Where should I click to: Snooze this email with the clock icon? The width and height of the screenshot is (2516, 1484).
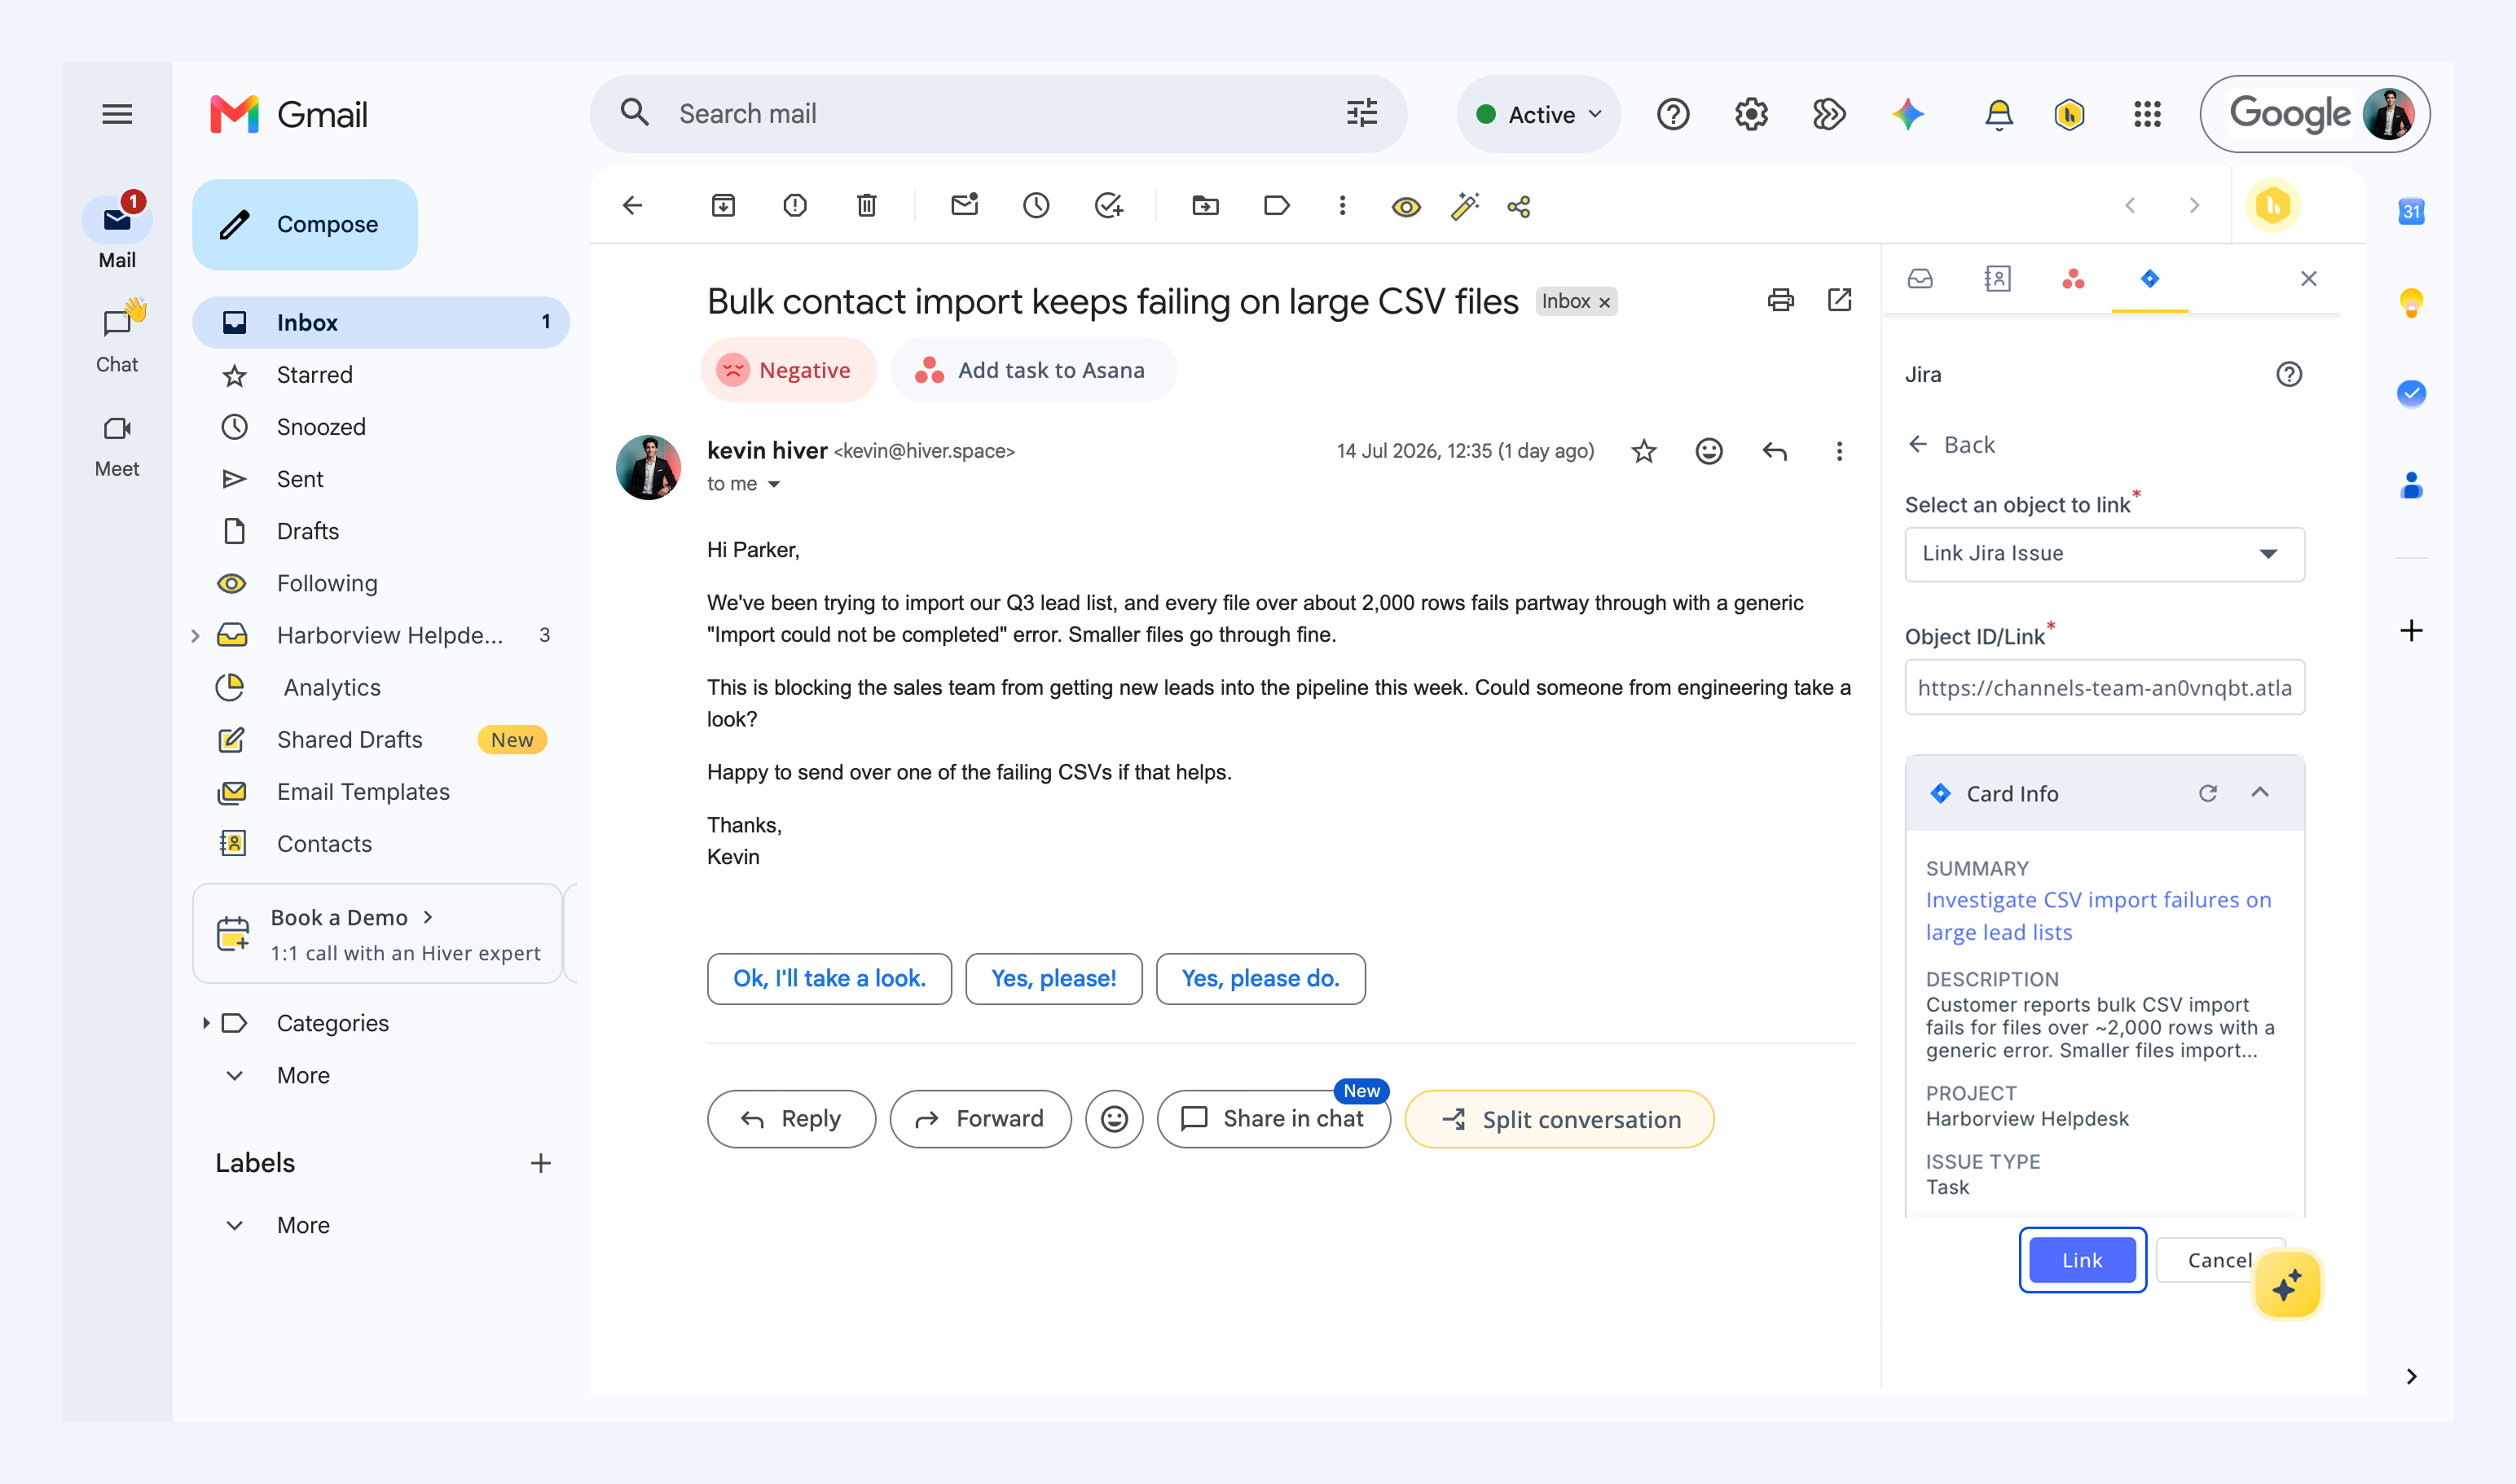pyautogui.click(x=1036, y=206)
